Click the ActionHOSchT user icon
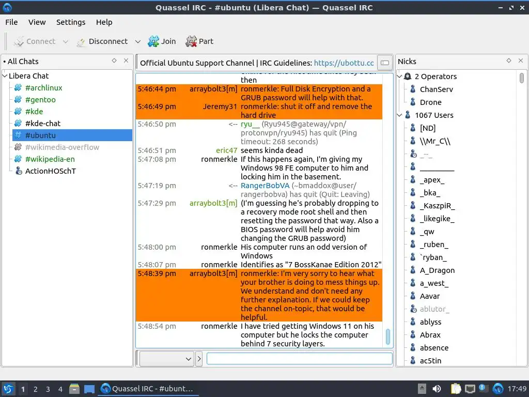This screenshot has height=397, width=529. click(x=19, y=171)
